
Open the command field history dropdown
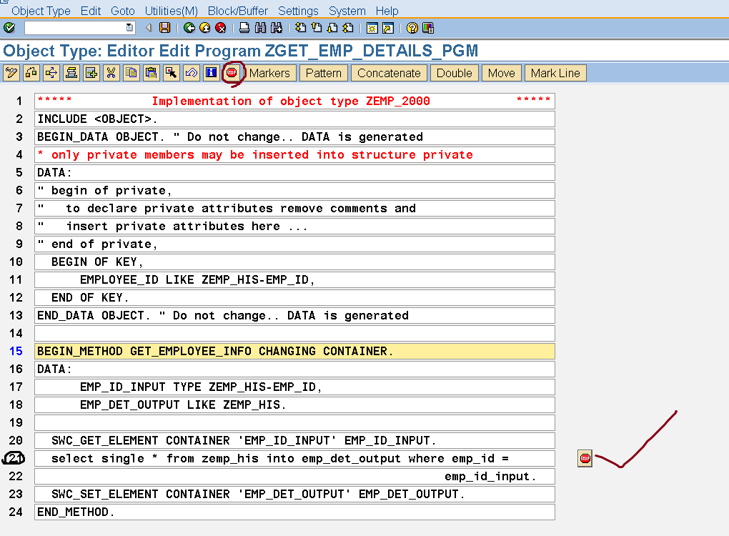129,27
